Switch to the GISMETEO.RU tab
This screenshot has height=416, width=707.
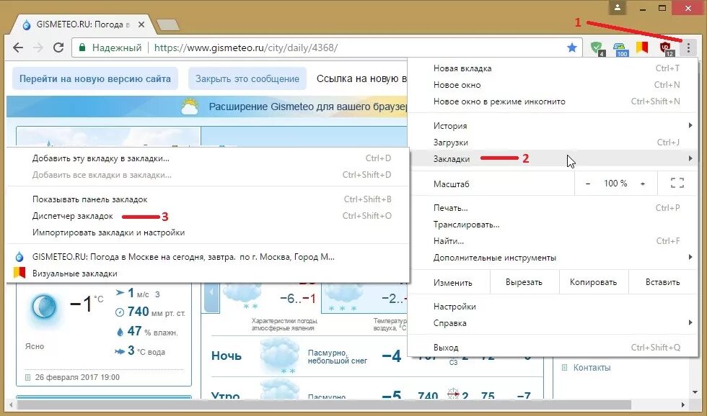(x=84, y=24)
